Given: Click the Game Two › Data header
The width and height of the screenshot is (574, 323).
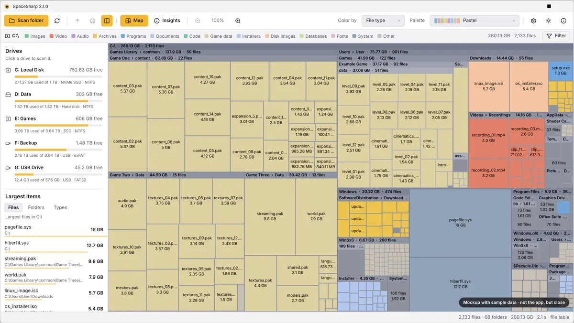Looking at the screenshot, I should point(176,175).
